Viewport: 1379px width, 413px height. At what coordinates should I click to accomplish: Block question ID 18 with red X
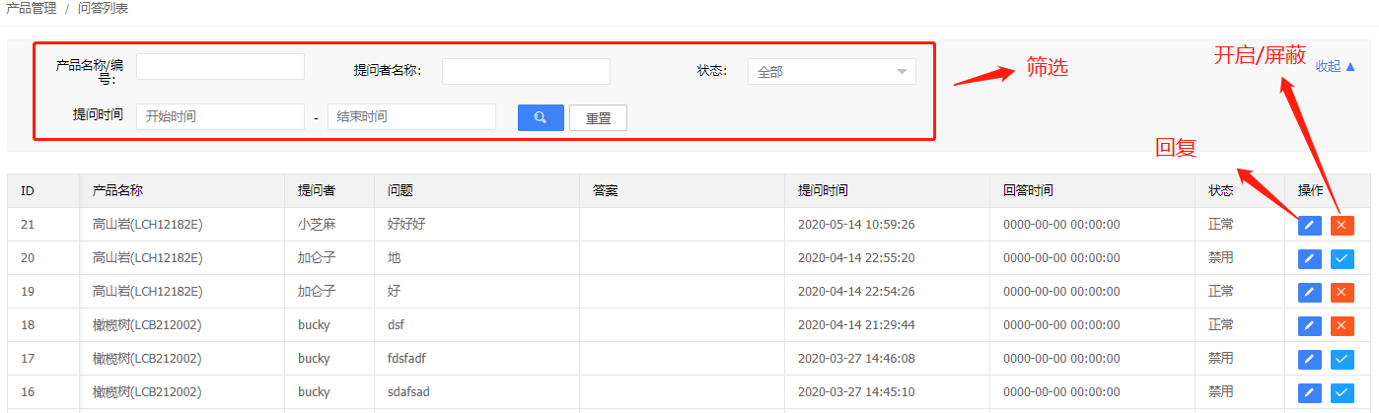tap(1342, 326)
